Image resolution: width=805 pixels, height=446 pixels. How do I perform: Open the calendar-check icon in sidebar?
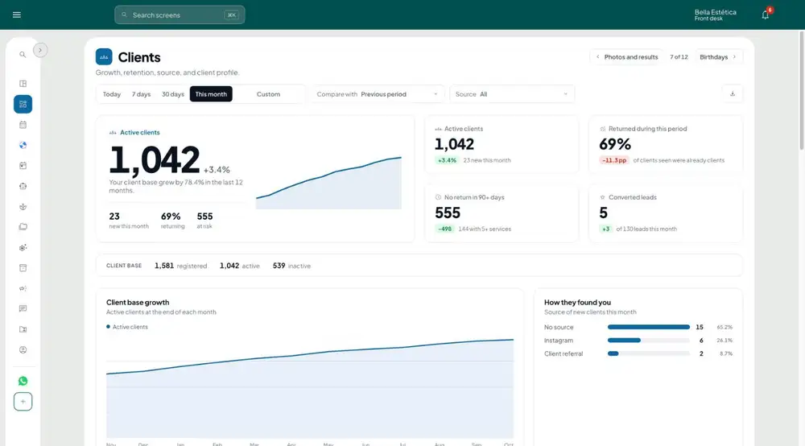23,166
